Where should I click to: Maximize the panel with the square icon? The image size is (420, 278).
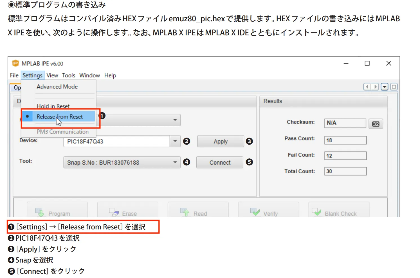[394, 87]
